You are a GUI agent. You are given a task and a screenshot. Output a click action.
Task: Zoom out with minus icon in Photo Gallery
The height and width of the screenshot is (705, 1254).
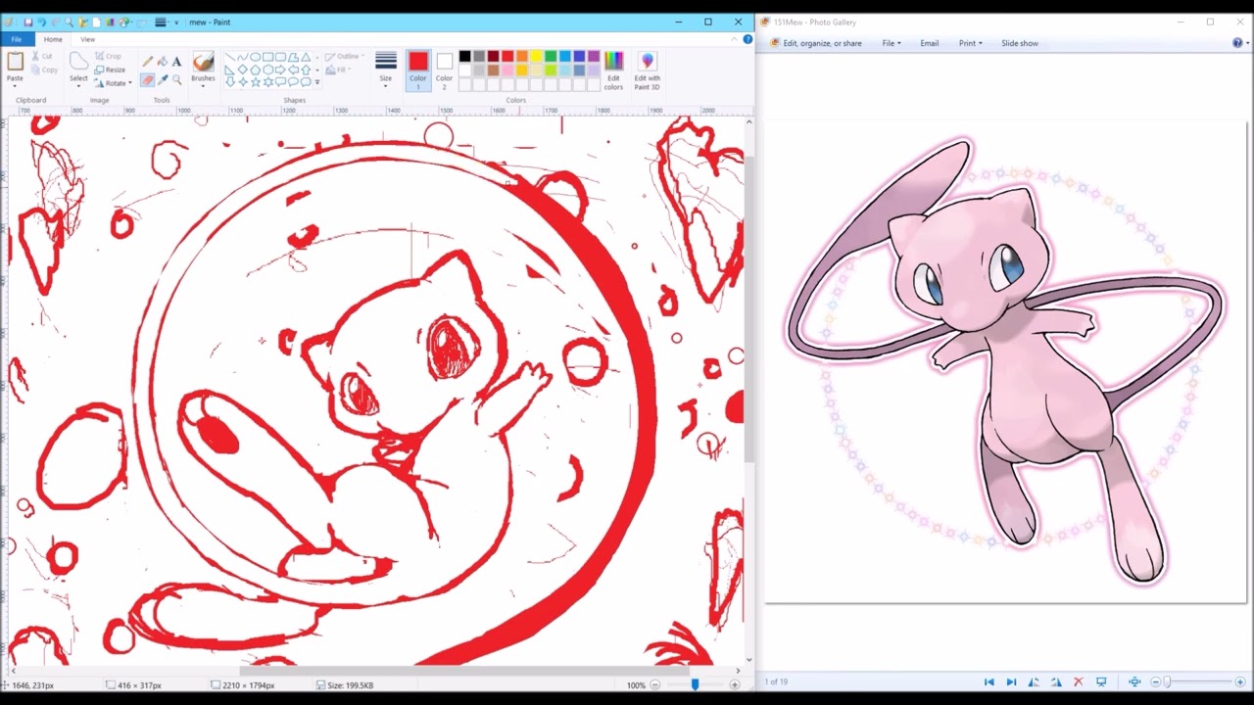coord(1156,681)
